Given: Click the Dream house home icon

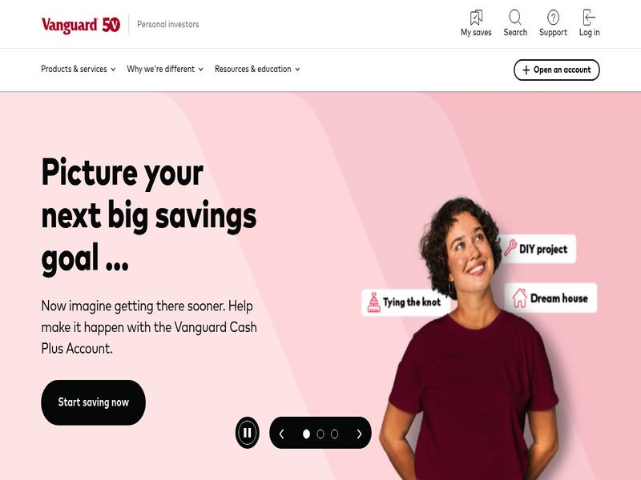Looking at the screenshot, I should pyautogui.click(x=519, y=298).
